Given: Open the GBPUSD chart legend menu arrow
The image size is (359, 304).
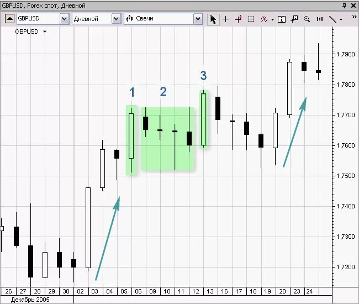Looking at the screenshot, I should pos(45,32).
